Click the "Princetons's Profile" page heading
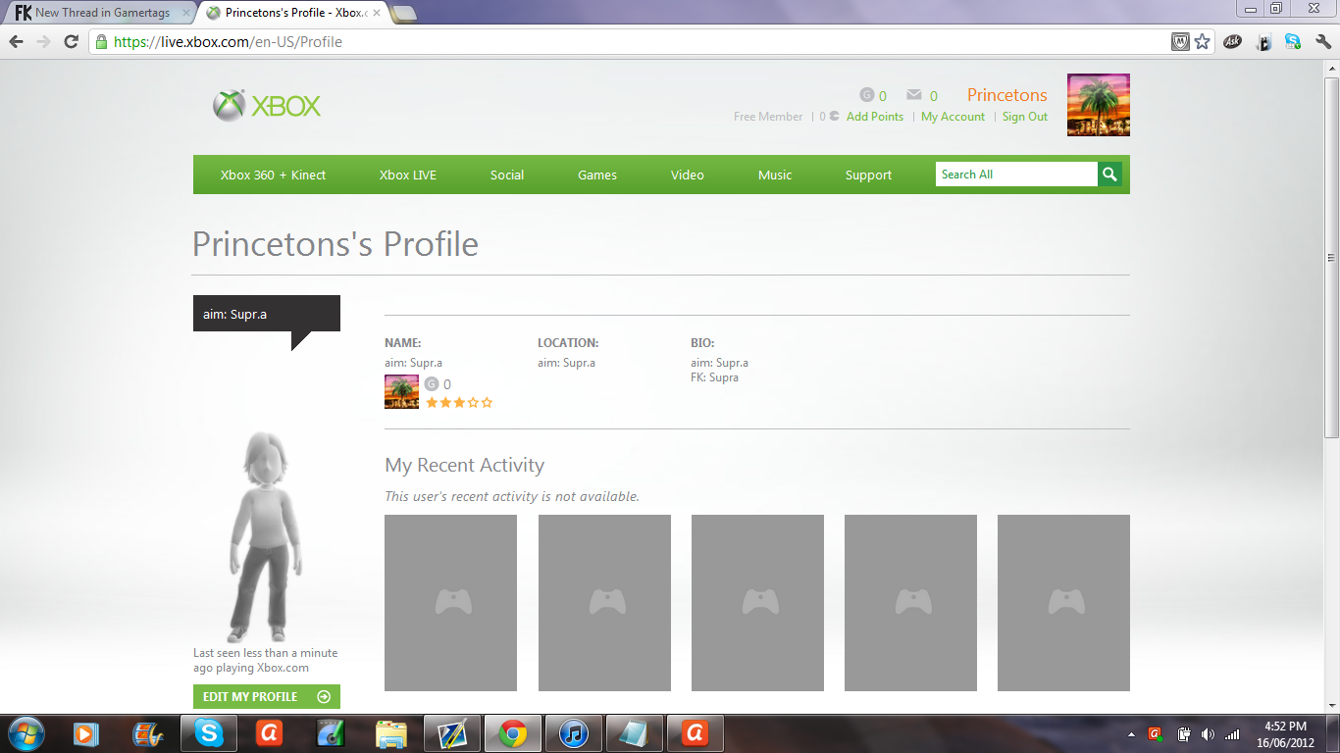The width and height of the screenshot is (1340, 753). [335, 244]
